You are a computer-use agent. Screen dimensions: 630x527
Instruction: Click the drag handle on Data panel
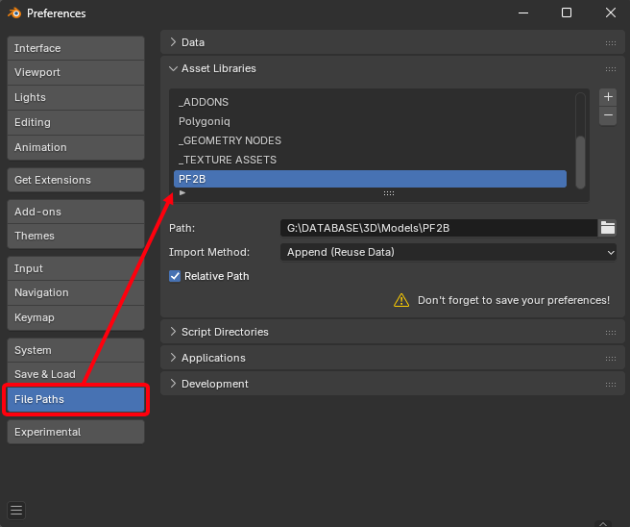pos(610,43)
